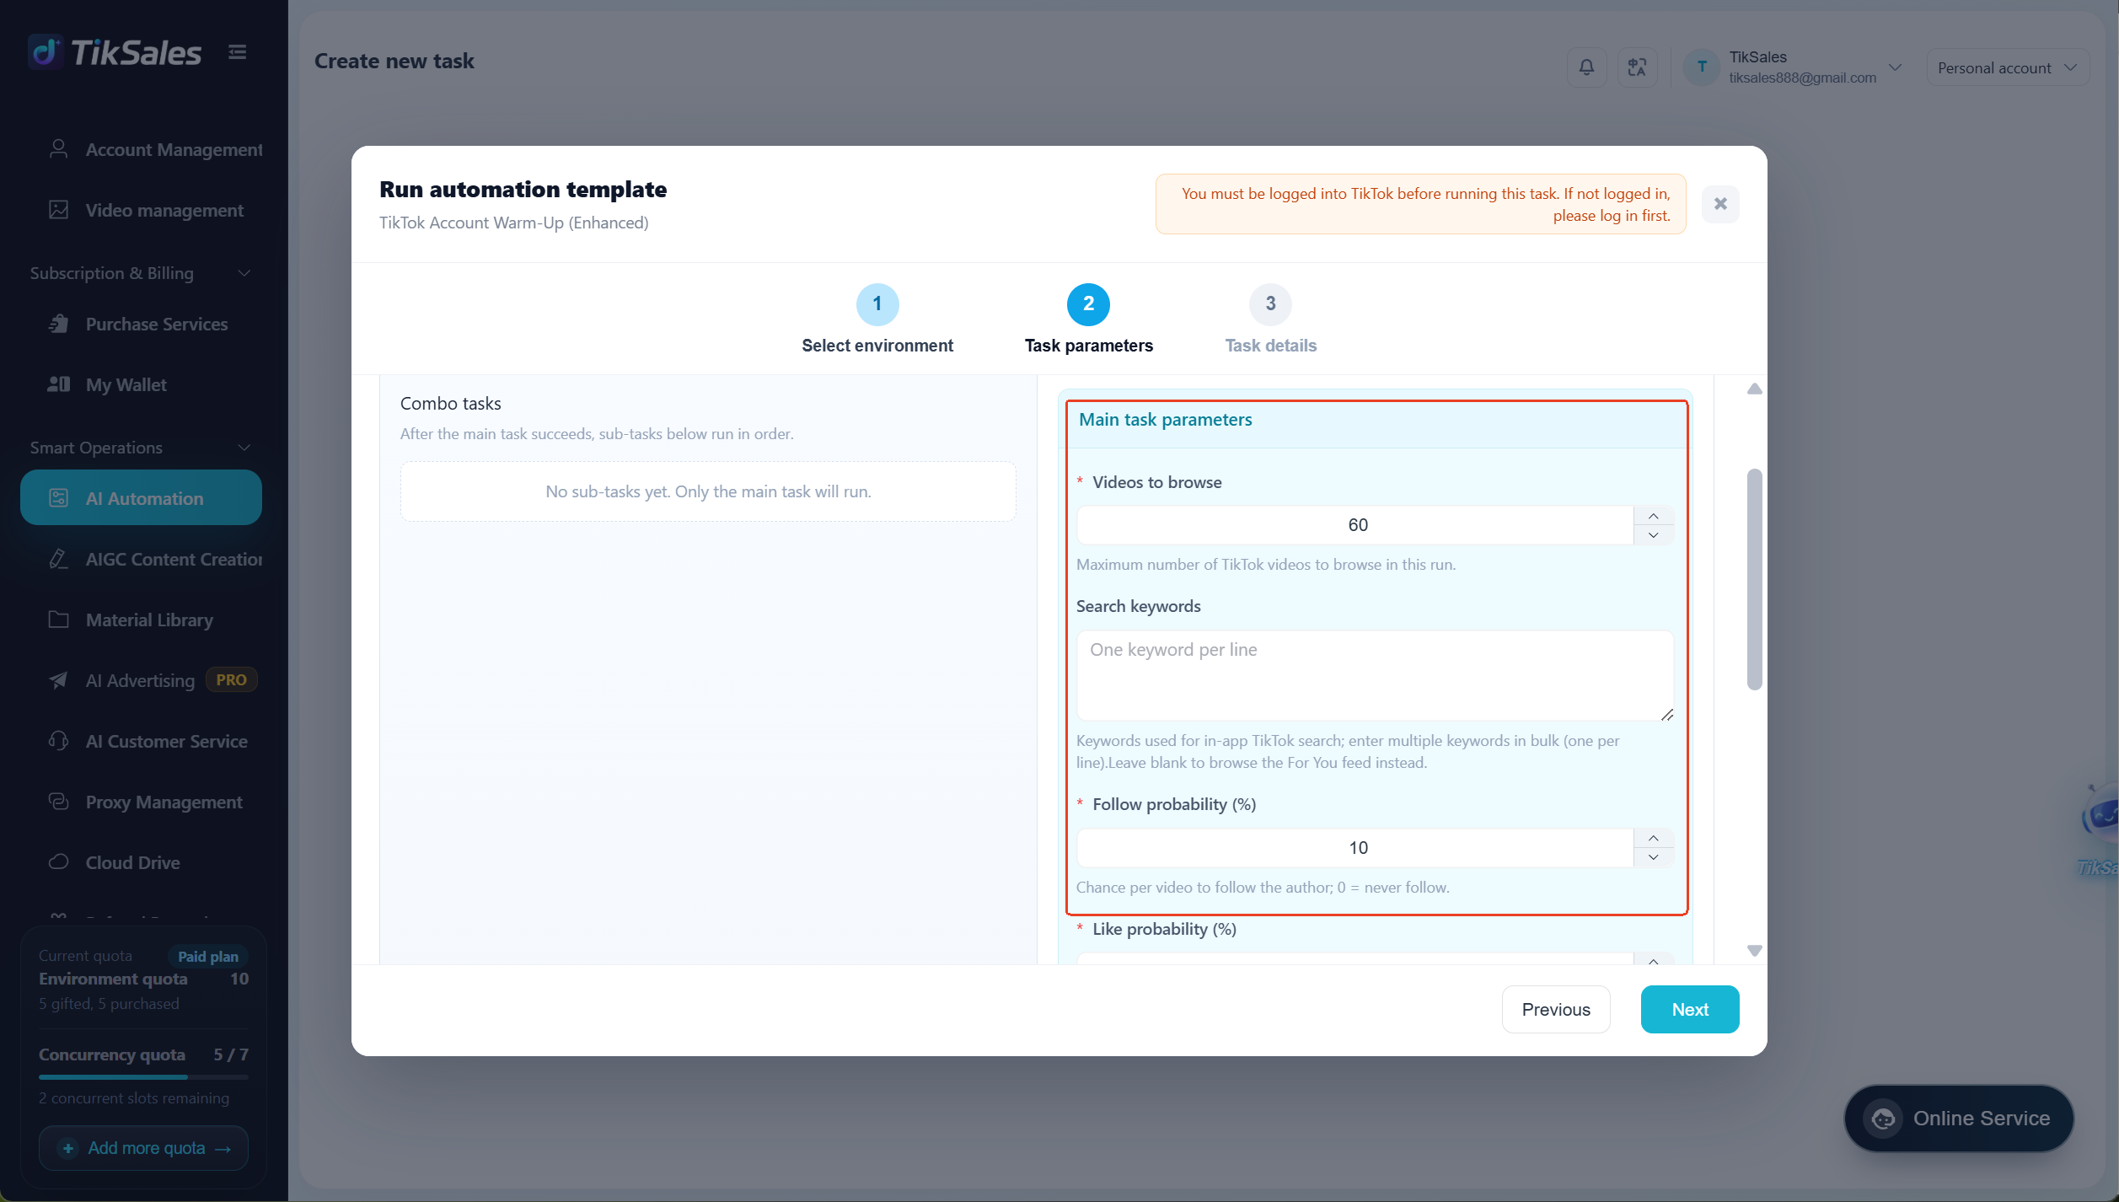The width and height of the screenshot is (2119, 1202).
Task: Click the Search keywords text area
Action: pos(1375,675)
